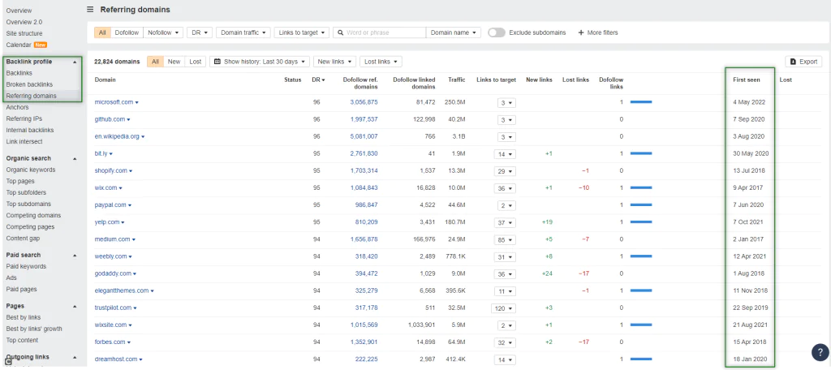The width and height of the screenshot is (831, 370).
Task: Collapse the Pages sidebar section
Action: [x=75, y=306]
